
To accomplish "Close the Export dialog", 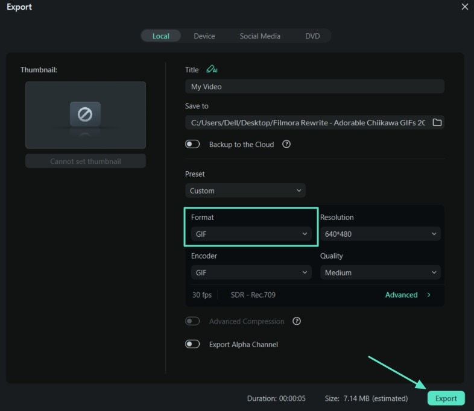I will click(x=464, y=7).
